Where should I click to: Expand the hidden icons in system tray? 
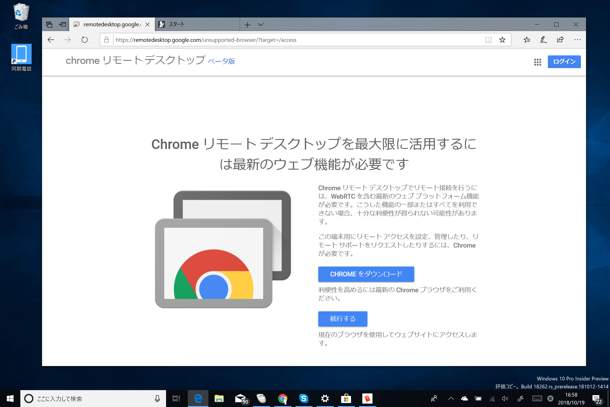[451, 399]
